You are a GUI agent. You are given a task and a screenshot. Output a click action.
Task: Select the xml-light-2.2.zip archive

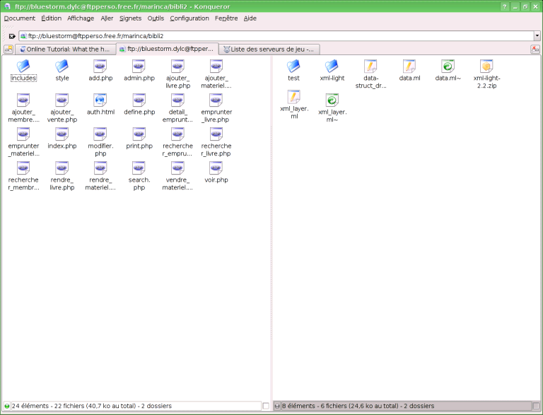coord(486,66)
